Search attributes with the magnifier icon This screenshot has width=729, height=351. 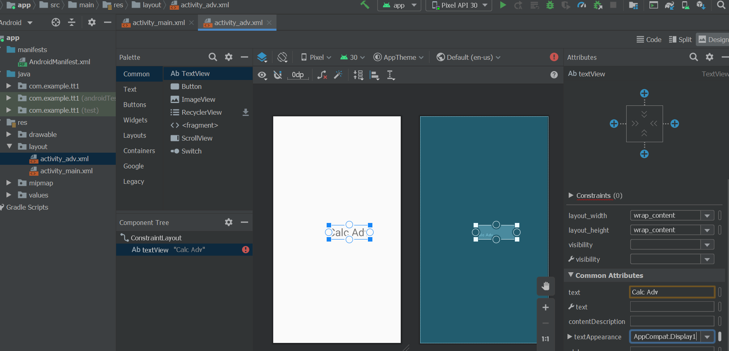694,57
